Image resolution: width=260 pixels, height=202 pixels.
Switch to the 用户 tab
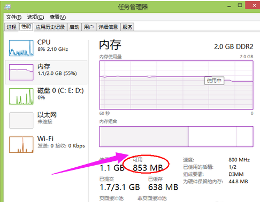click(89, 27)
